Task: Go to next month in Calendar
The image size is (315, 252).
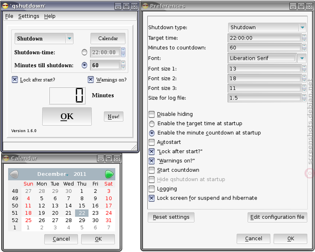Action: point(109,174)
